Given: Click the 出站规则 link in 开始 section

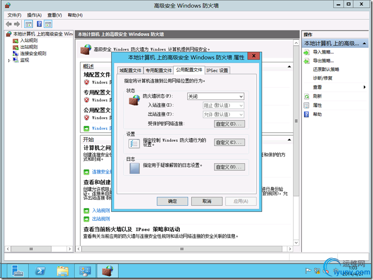Looking at the screenshot, I should click(101, 219).
